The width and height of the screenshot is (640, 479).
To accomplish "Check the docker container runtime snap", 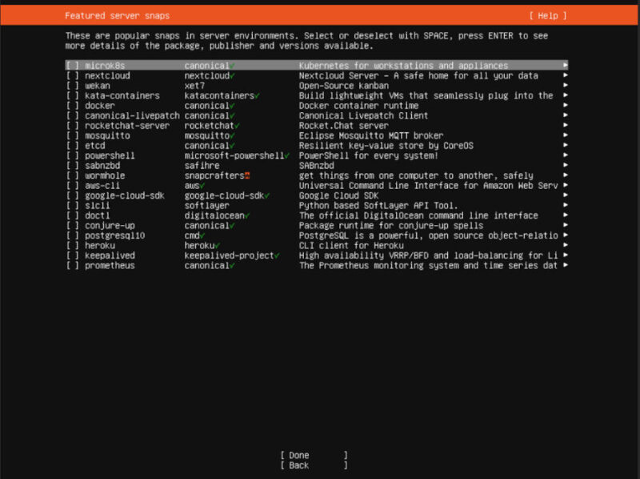I will [x=70, y=106].
